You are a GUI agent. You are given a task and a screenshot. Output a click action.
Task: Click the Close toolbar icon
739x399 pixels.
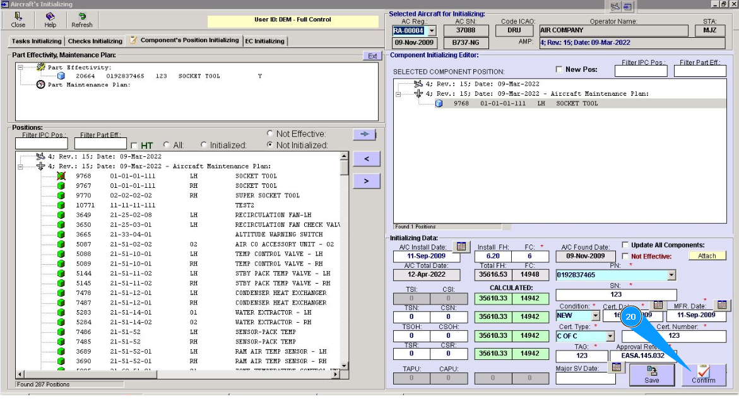[18, 17]
